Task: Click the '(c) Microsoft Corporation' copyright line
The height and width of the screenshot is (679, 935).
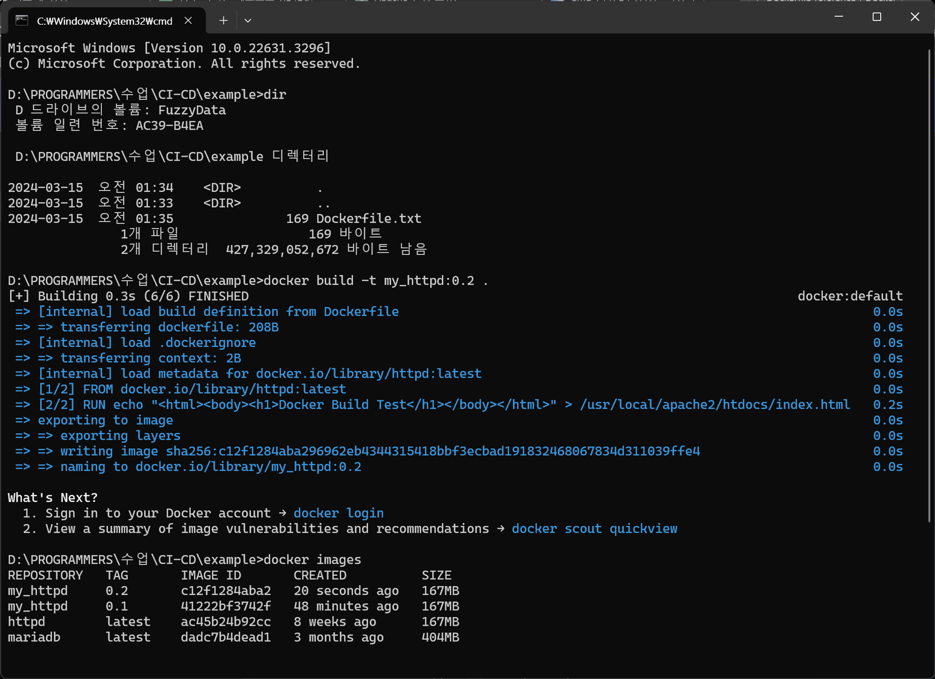Action: [x=184, y=64]
